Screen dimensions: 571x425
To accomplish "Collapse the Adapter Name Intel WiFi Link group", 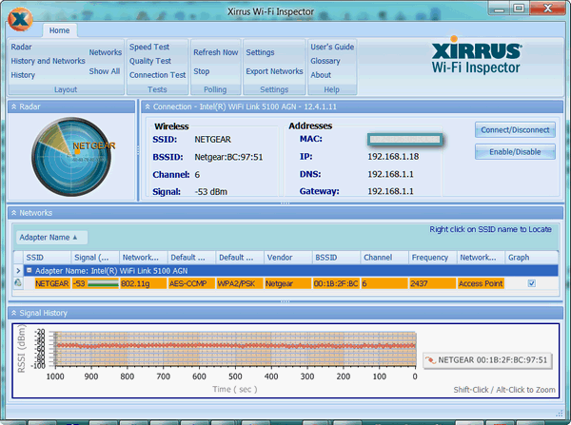I will 30,270.
